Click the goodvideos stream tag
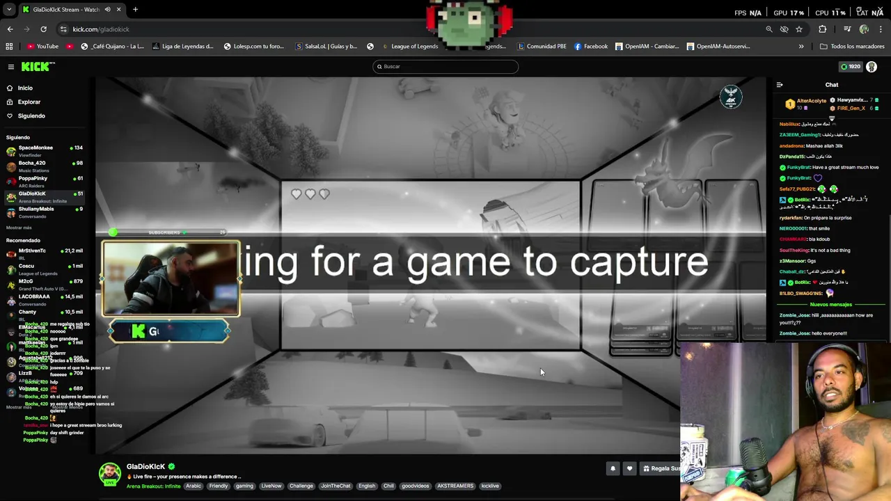The image size is (891, 501). tap(415, 486)
